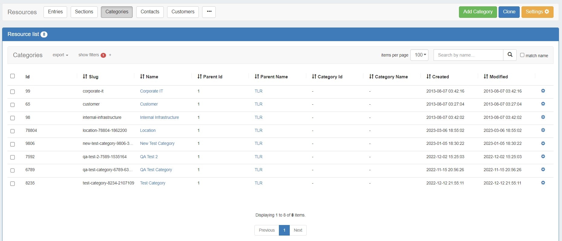Click the Add Category button
Viewport: 562px width, 241px height.
477,12
